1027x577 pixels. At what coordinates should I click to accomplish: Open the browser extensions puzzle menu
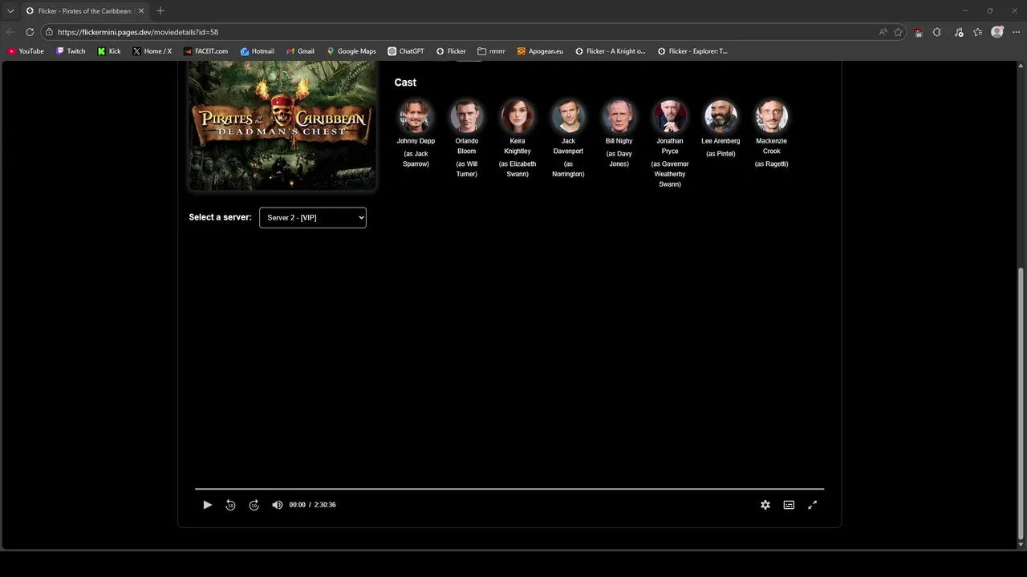click(x=936, y=32)
